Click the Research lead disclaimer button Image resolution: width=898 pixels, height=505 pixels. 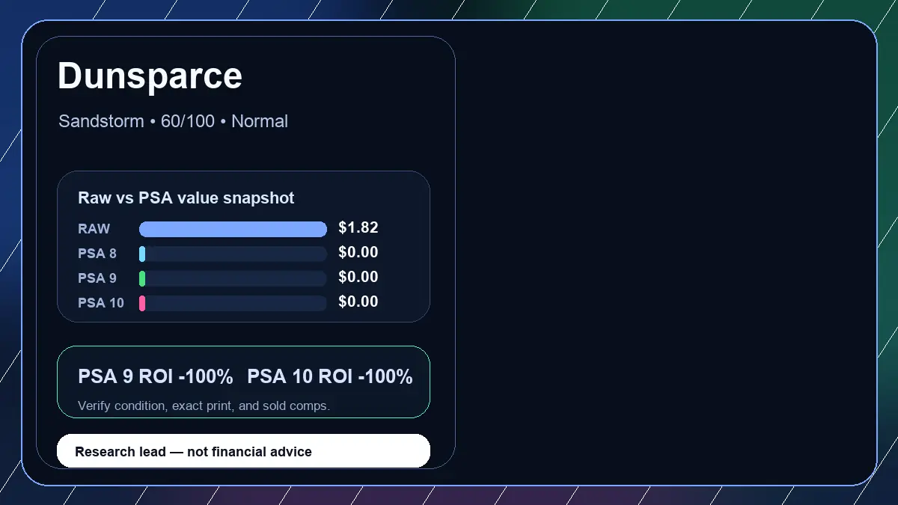pyautogui.click(x=243, y=451)
